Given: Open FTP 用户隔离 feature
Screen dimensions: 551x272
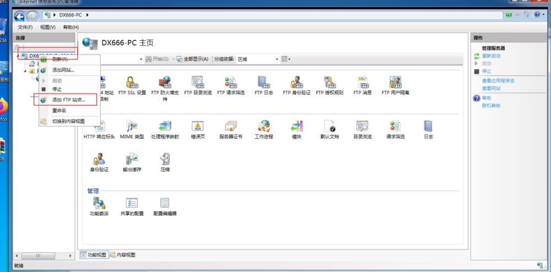Looking at the screenshot, I should (x=395, y=86).
